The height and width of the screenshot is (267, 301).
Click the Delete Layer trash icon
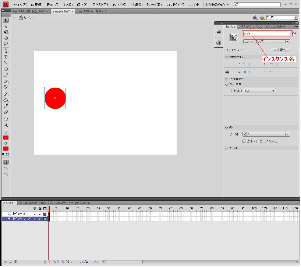coord(15,262)
